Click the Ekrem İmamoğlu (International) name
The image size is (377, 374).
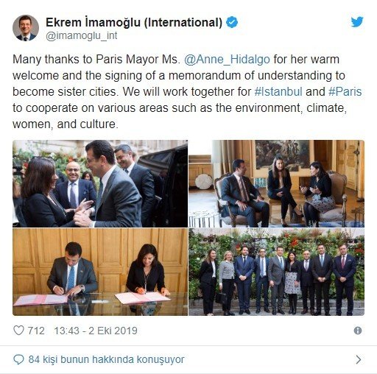[x=134, y=22]
